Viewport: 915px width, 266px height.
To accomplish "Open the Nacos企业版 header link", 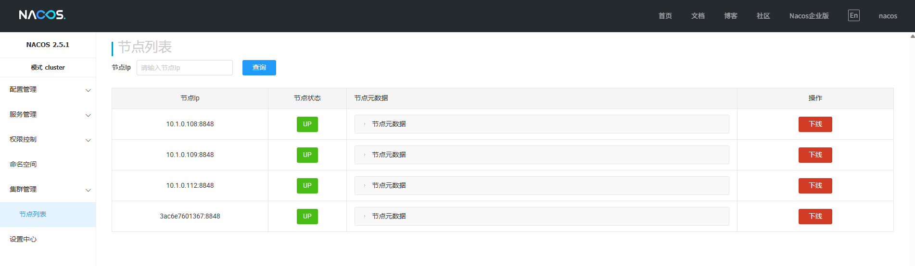I will [x=809, y=16].
